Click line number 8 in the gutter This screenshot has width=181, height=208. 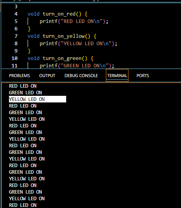pos(16,44)
